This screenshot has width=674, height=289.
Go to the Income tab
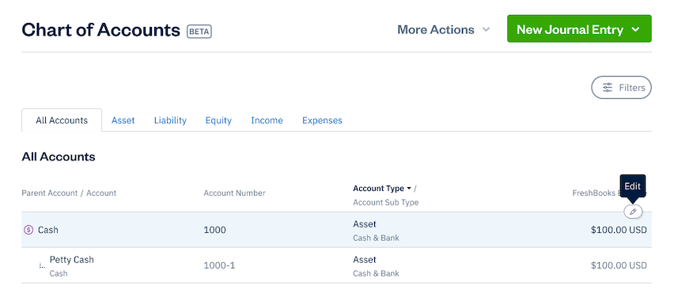(267, 121)
